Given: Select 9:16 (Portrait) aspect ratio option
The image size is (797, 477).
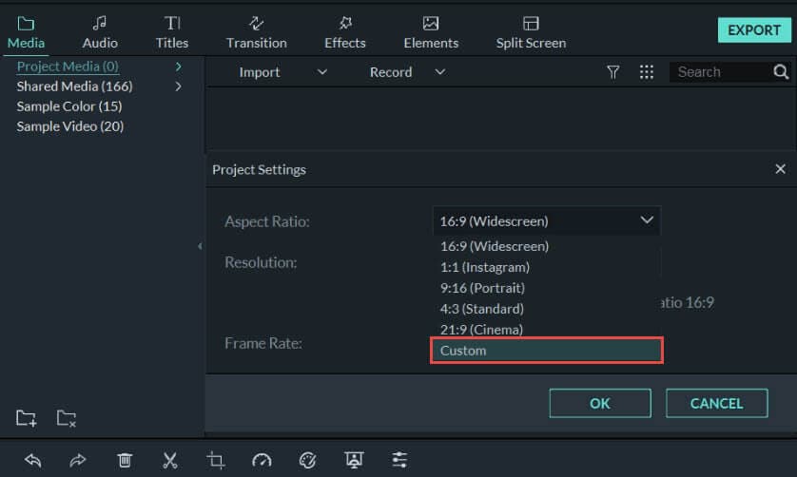Looking at the screenshot, I should (x=482, y=288).
